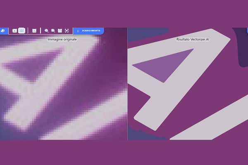
Task: Click the Risultato Vectorizer.AI label
Action: [193, 39]
